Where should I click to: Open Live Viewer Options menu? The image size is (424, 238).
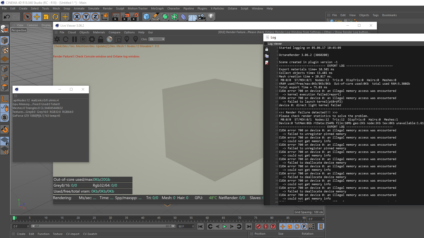(129, 32)
